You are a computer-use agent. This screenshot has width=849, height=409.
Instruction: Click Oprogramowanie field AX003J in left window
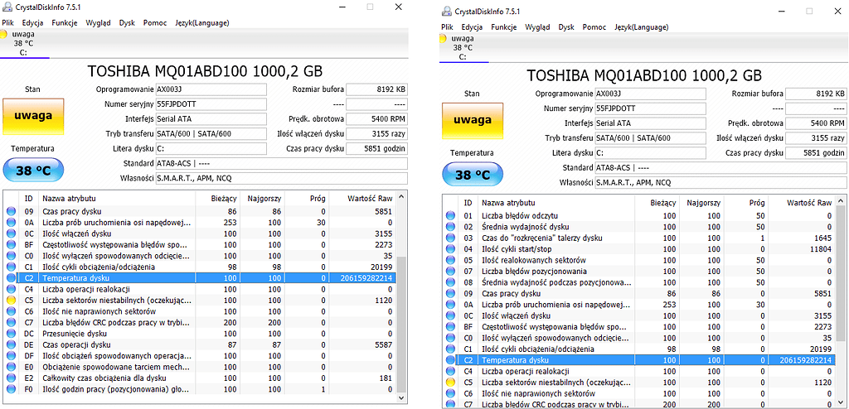tap(211, 89)
